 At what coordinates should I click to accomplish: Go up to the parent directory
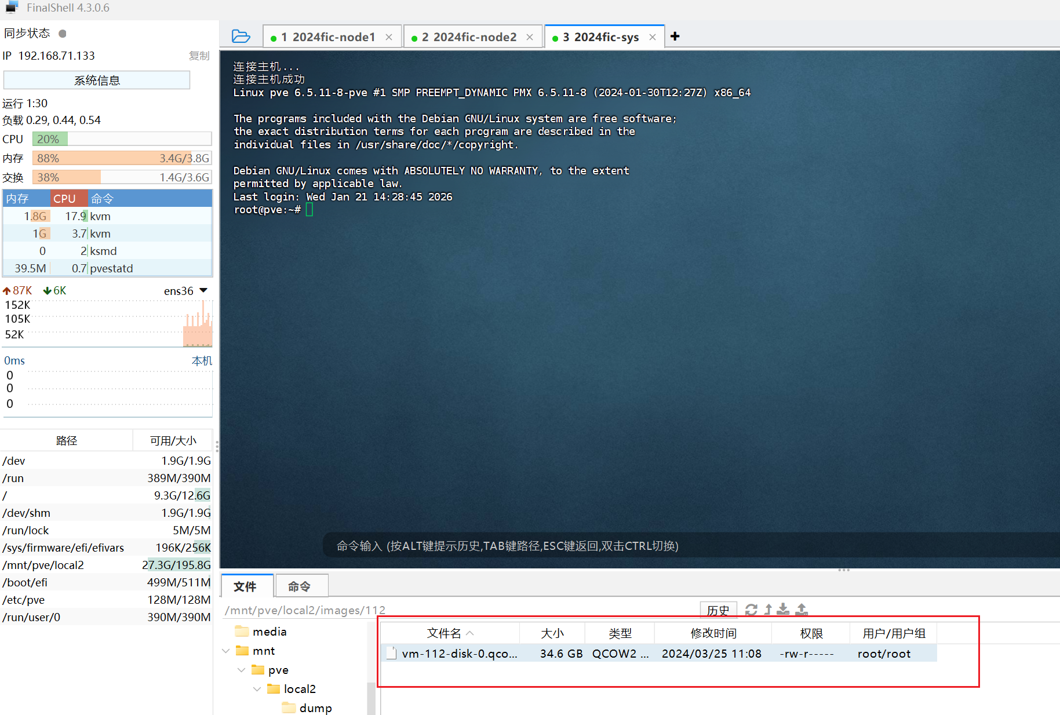[x=768, y=610]
